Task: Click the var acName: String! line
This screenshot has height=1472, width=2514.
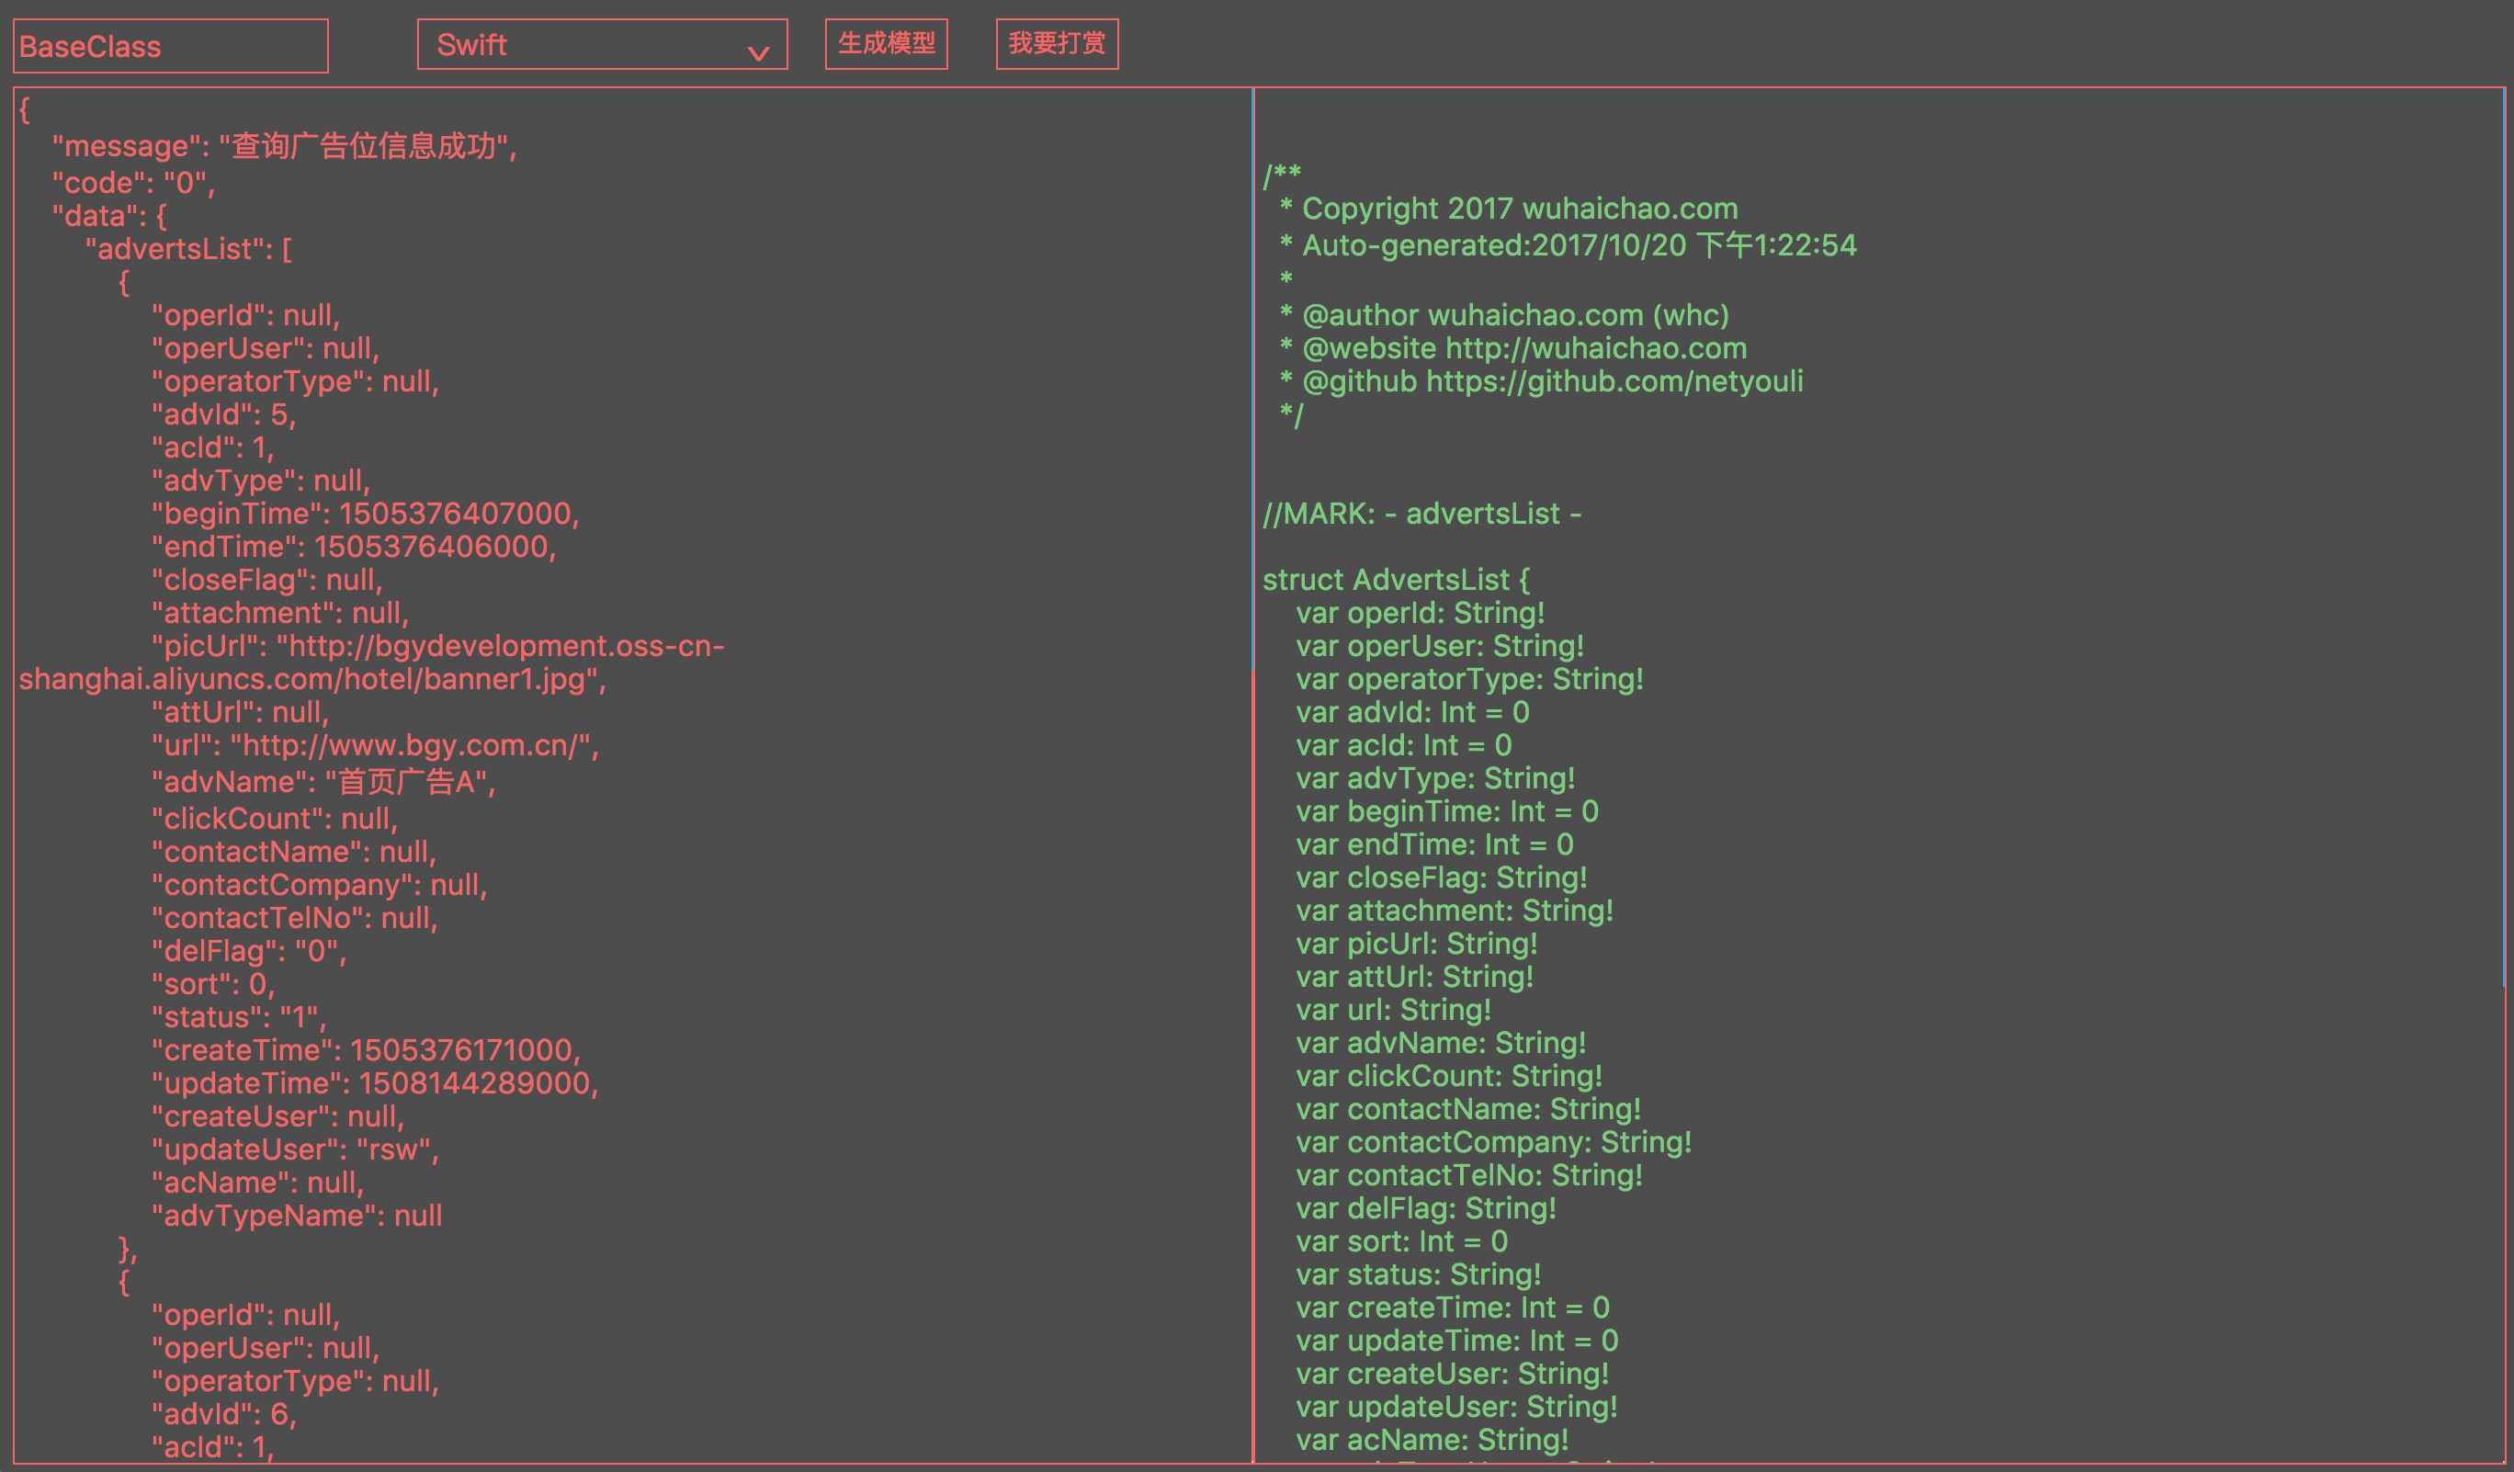Action: coord(1432,1440)
